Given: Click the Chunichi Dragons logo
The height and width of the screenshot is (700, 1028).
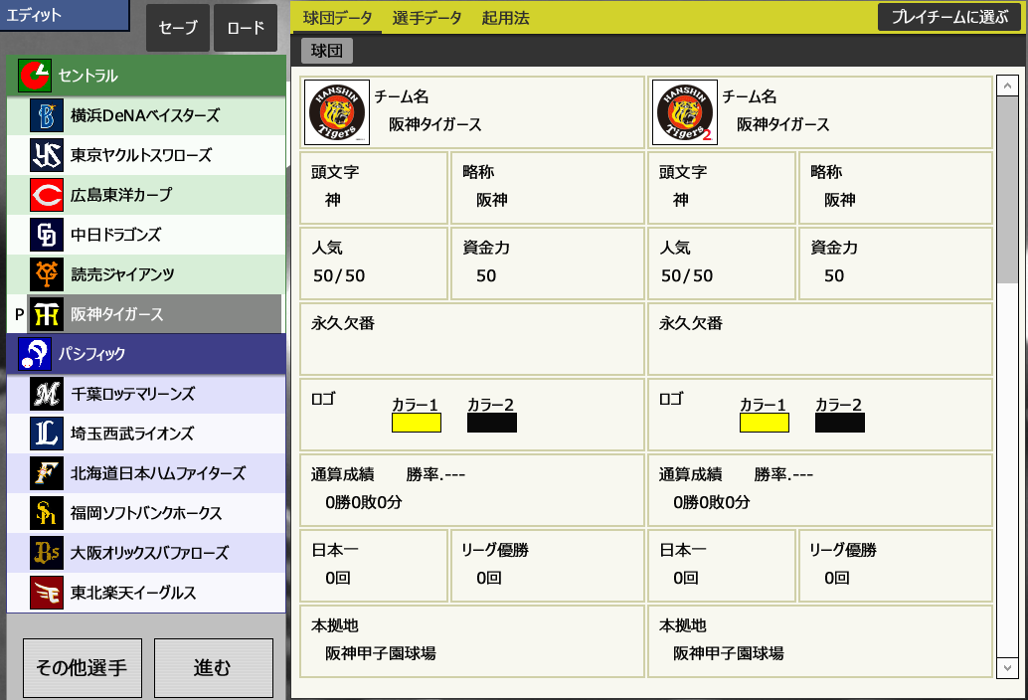Looking at the screenshot, I should point(47,235).
